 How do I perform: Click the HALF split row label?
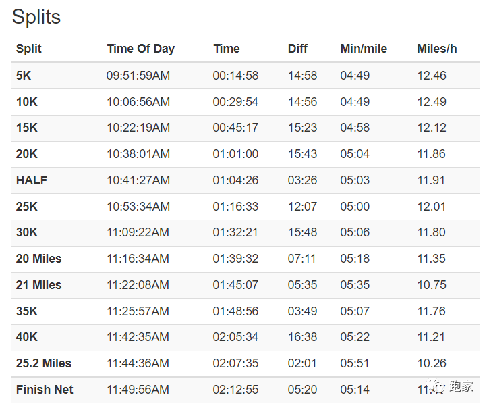pyautogui.click(x=32, y=180)
